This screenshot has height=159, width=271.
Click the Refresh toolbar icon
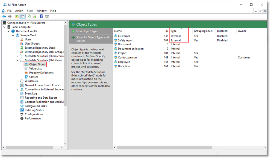[30, 16]
